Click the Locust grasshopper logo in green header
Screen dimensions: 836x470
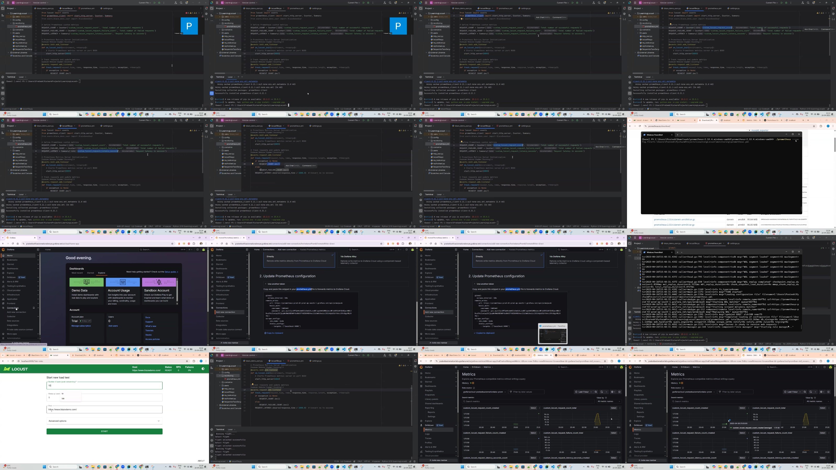click(x=7, y=369)
